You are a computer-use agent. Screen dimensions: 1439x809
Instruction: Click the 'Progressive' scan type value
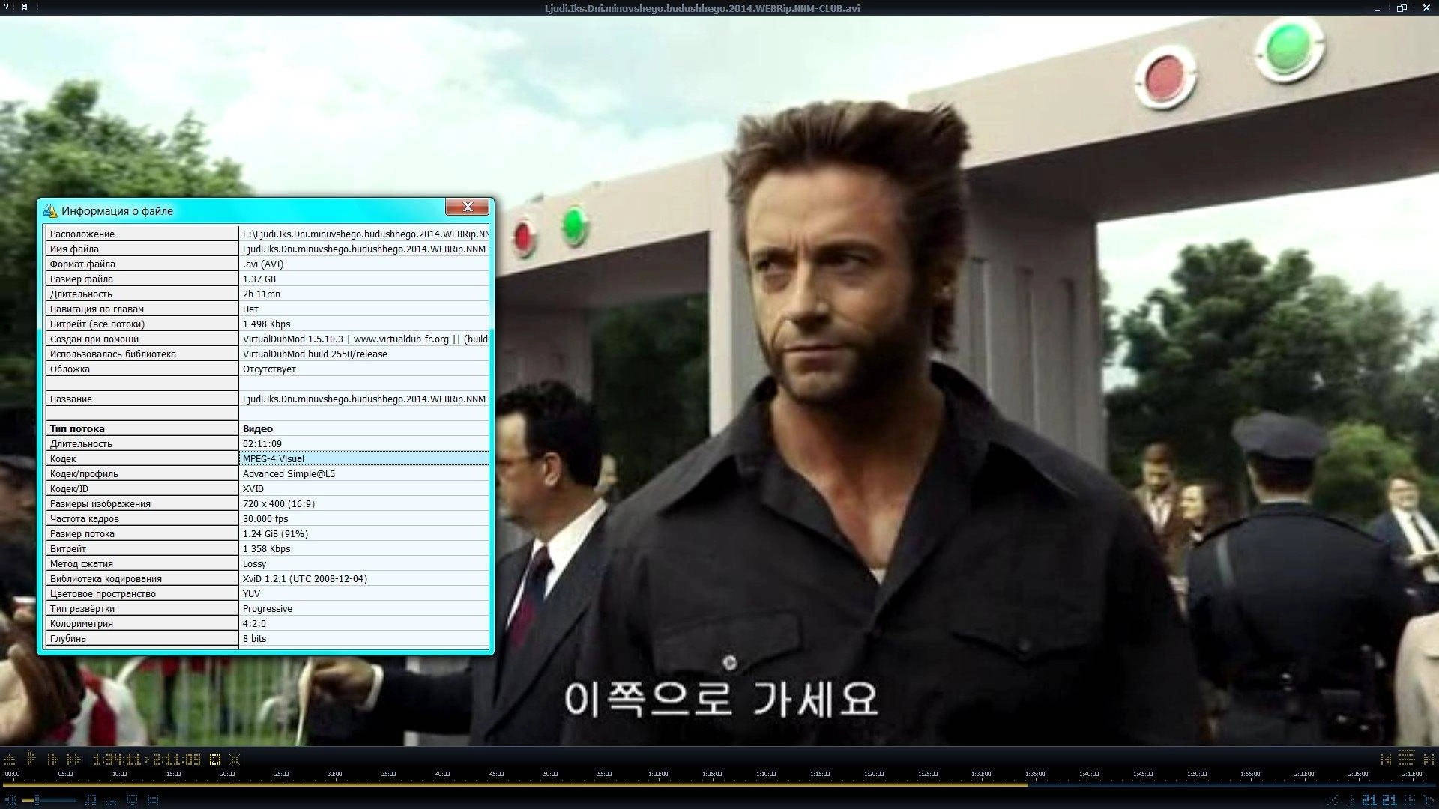pos(268,608)
